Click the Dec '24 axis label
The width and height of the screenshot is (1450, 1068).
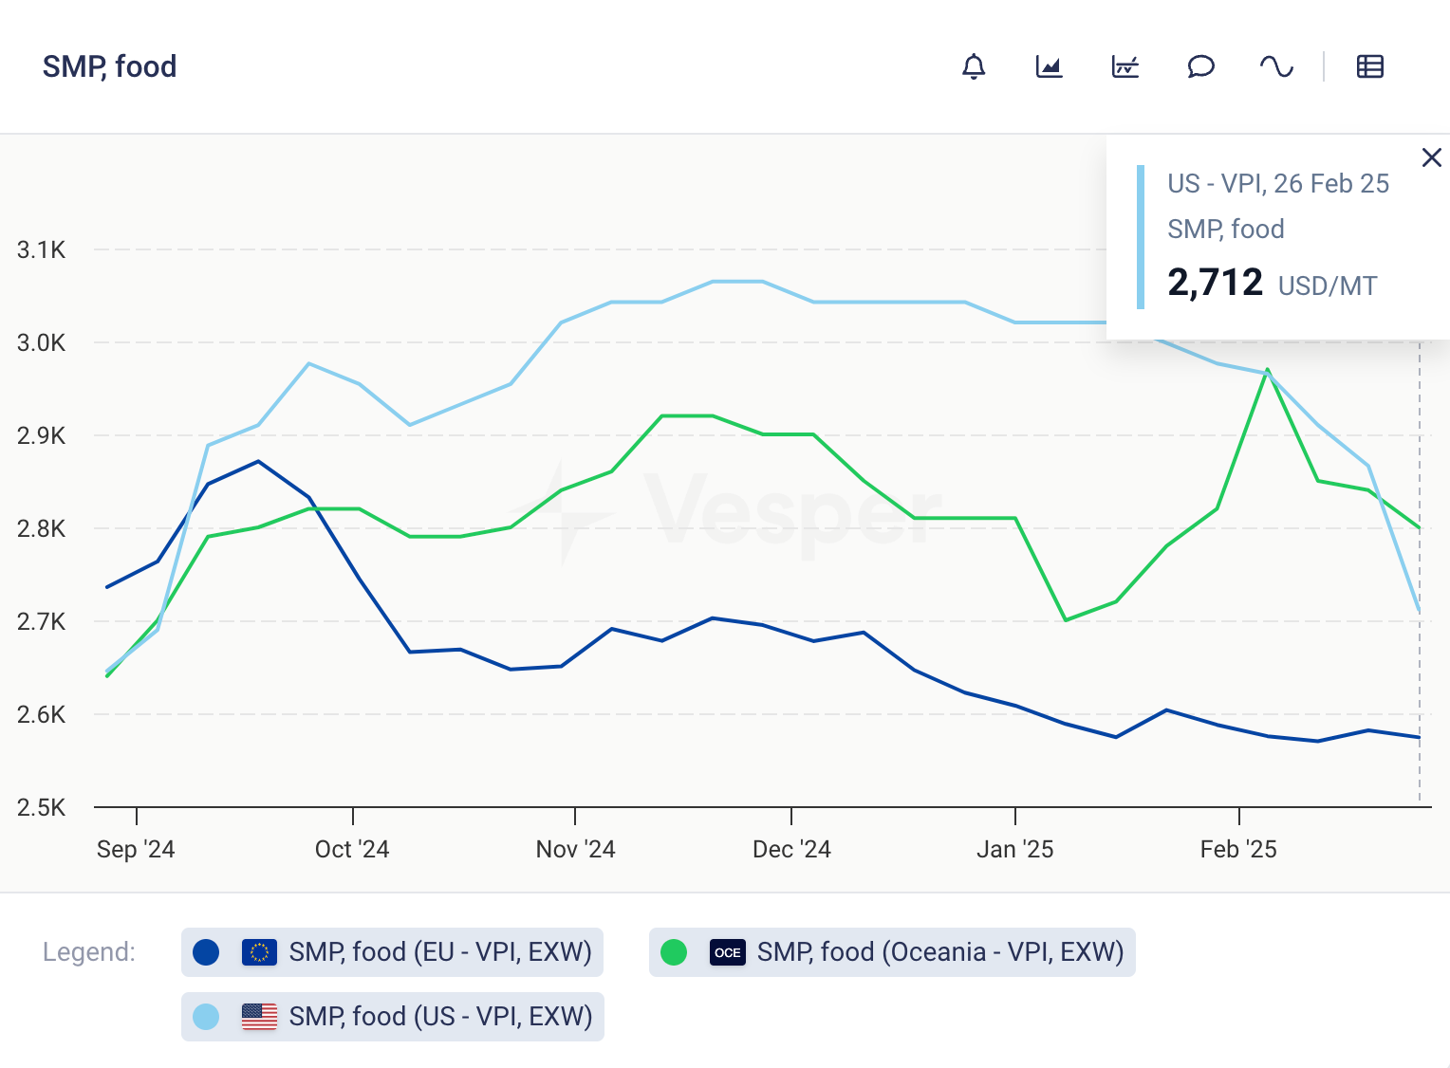click(x=791, y=849)
